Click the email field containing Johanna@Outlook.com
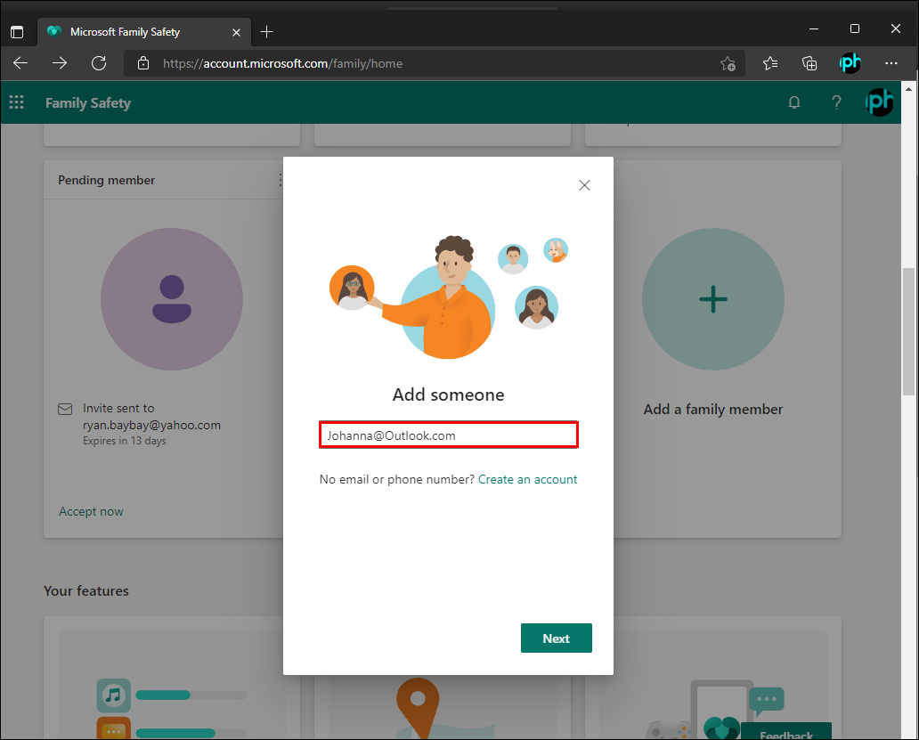 coord(449,435)
